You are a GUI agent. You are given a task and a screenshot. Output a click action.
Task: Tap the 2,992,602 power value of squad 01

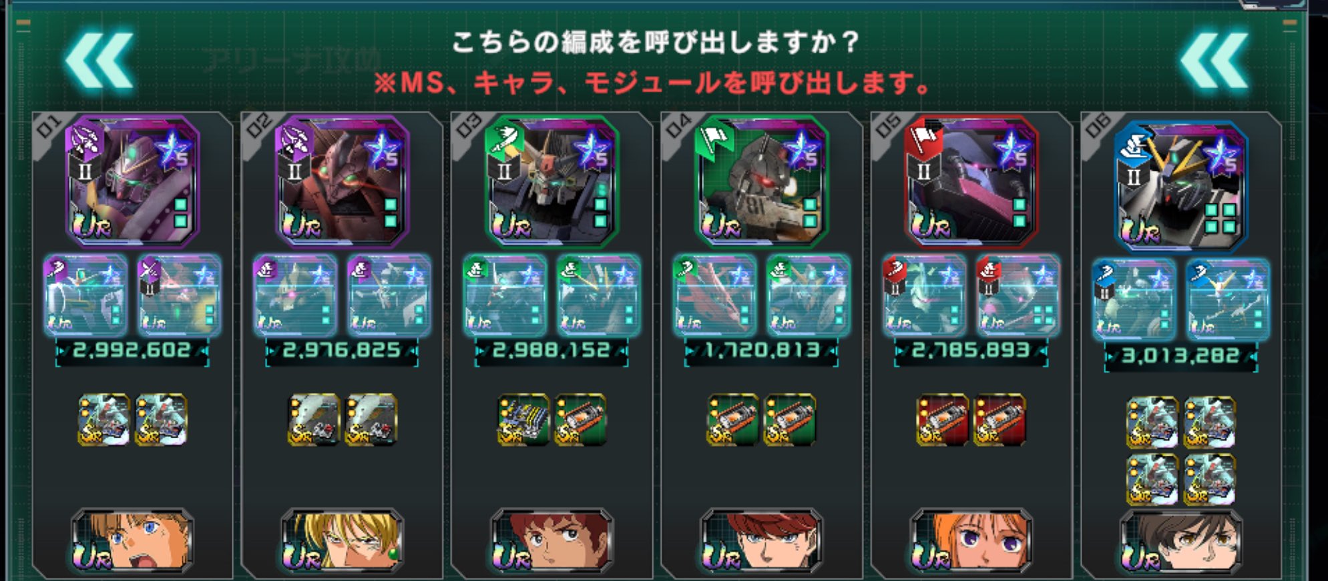coord(132,350)
